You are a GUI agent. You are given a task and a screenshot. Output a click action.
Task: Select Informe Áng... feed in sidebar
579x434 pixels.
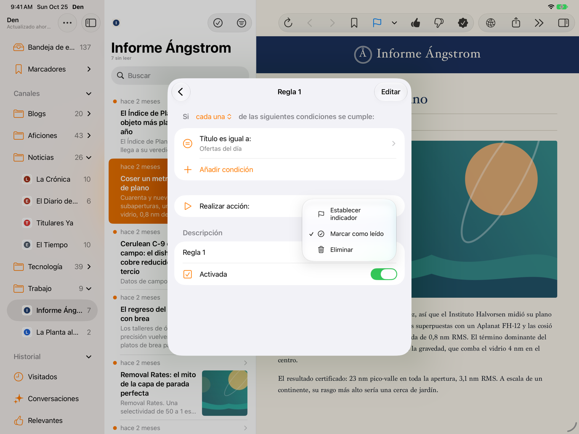52,310
